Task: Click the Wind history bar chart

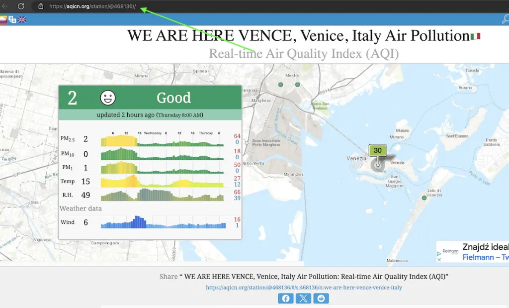Action: (x=163, y=222)
